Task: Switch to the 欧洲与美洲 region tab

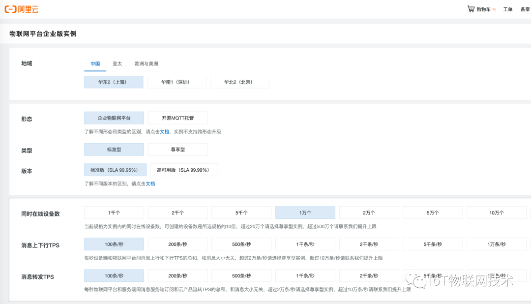Action: pos(147,64)
